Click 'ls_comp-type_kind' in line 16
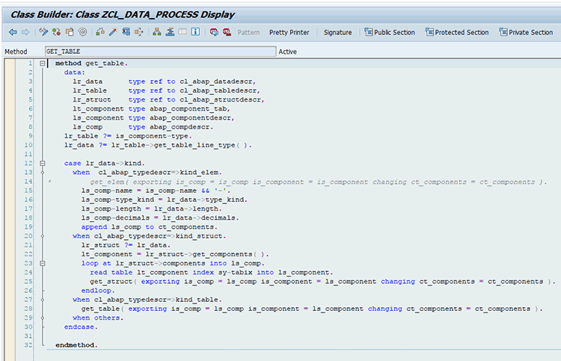Viewport: 561px width, 361px height. click(117, 200)
